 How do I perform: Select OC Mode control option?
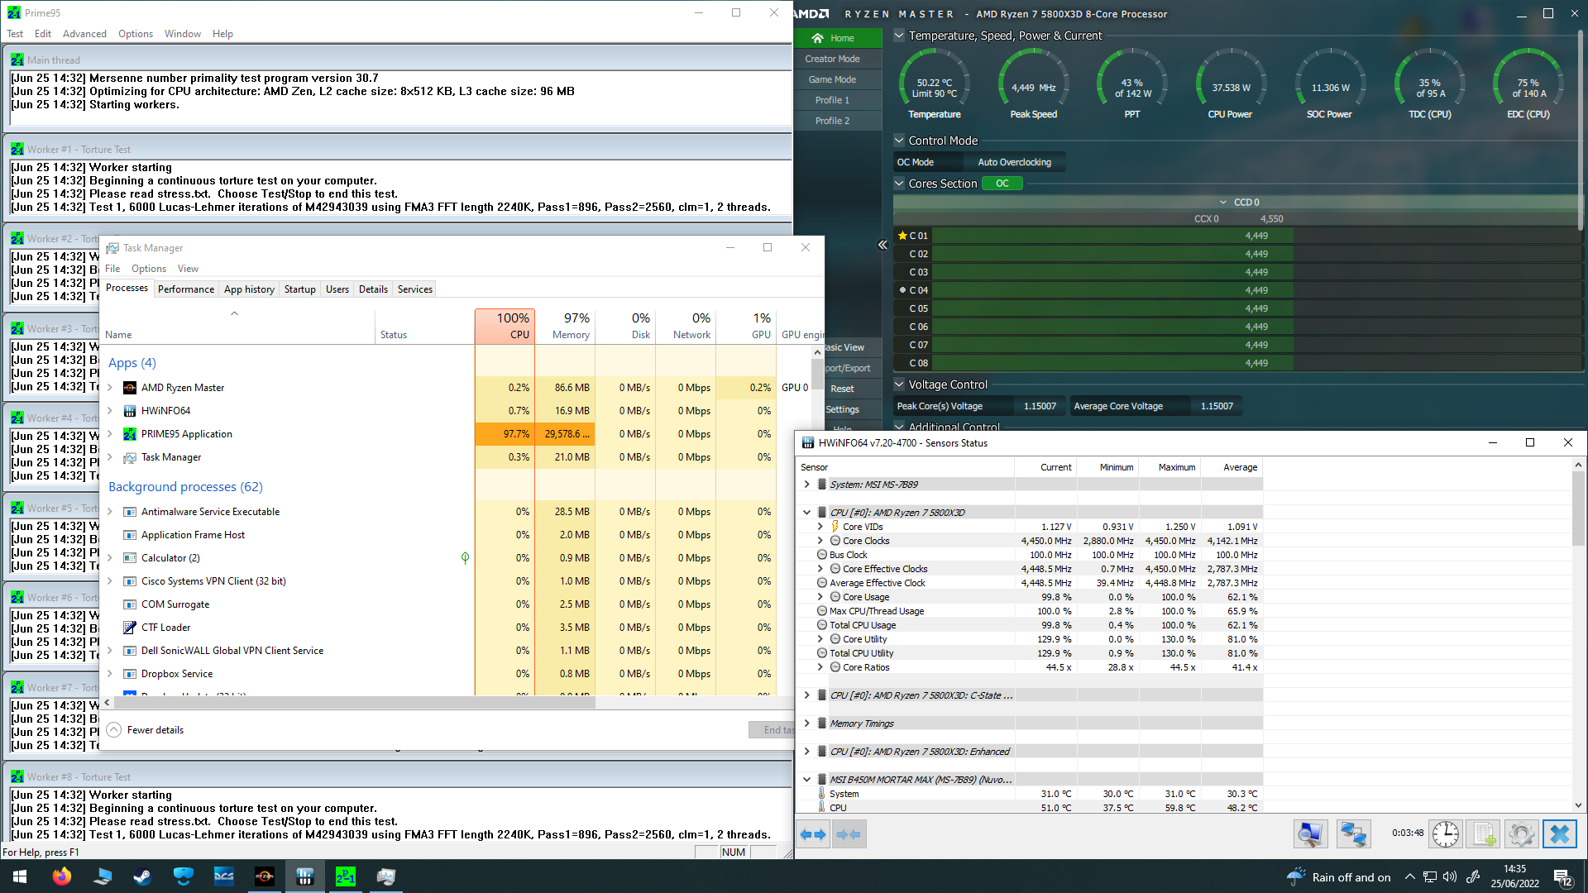pyautogui.click(x=916, y=162)
